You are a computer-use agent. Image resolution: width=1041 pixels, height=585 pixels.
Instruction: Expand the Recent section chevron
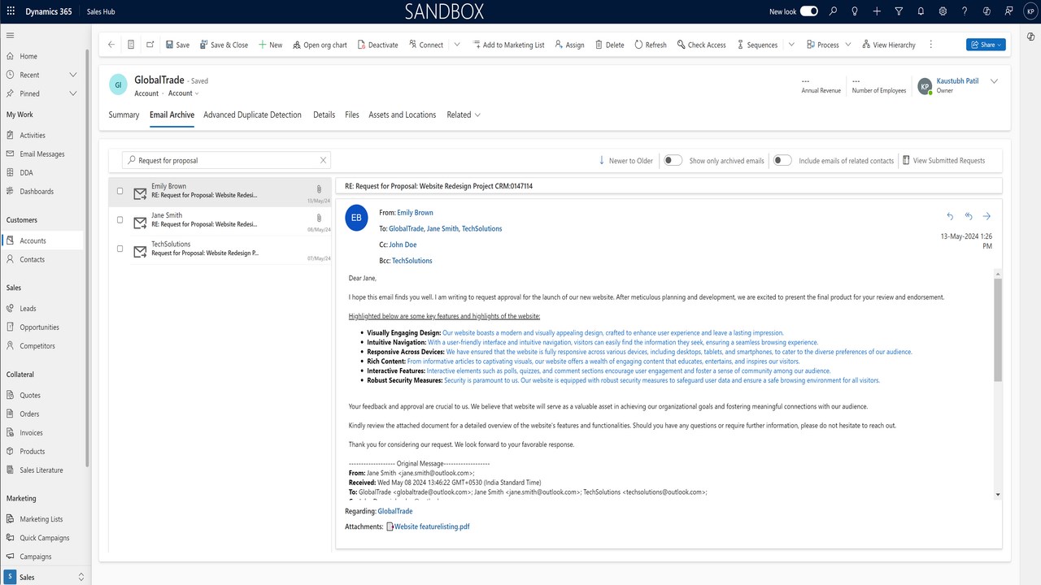(x=73, y=75)
